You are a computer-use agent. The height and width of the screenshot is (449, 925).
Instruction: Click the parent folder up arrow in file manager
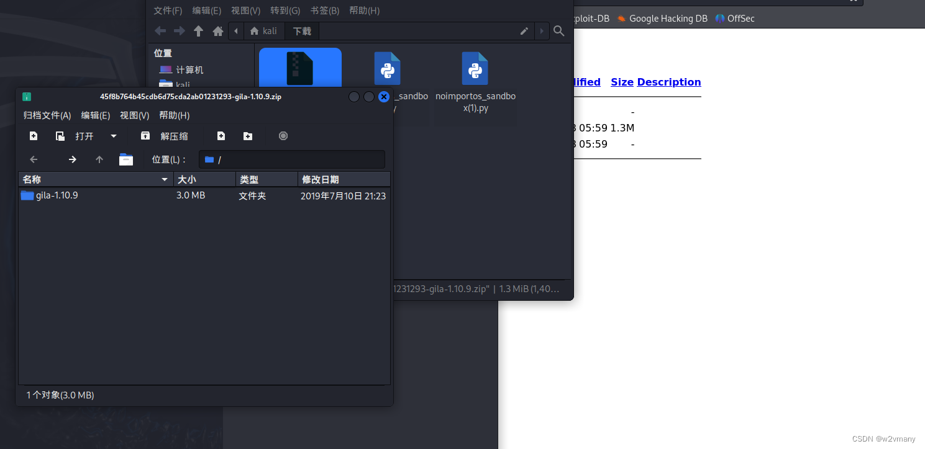coord(198,31)
